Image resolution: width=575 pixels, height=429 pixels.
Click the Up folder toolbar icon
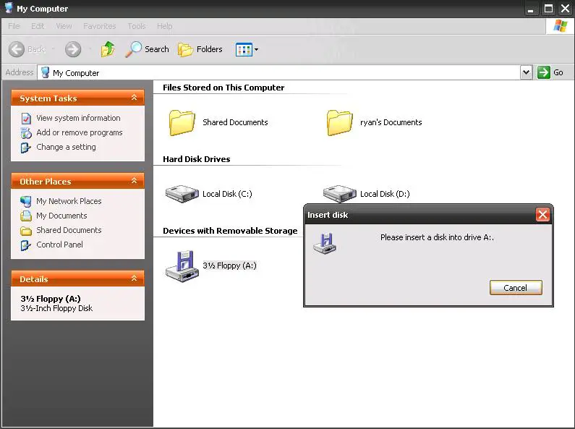108,49
